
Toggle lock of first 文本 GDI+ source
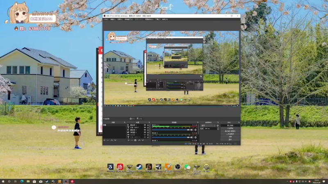[148, 128]
